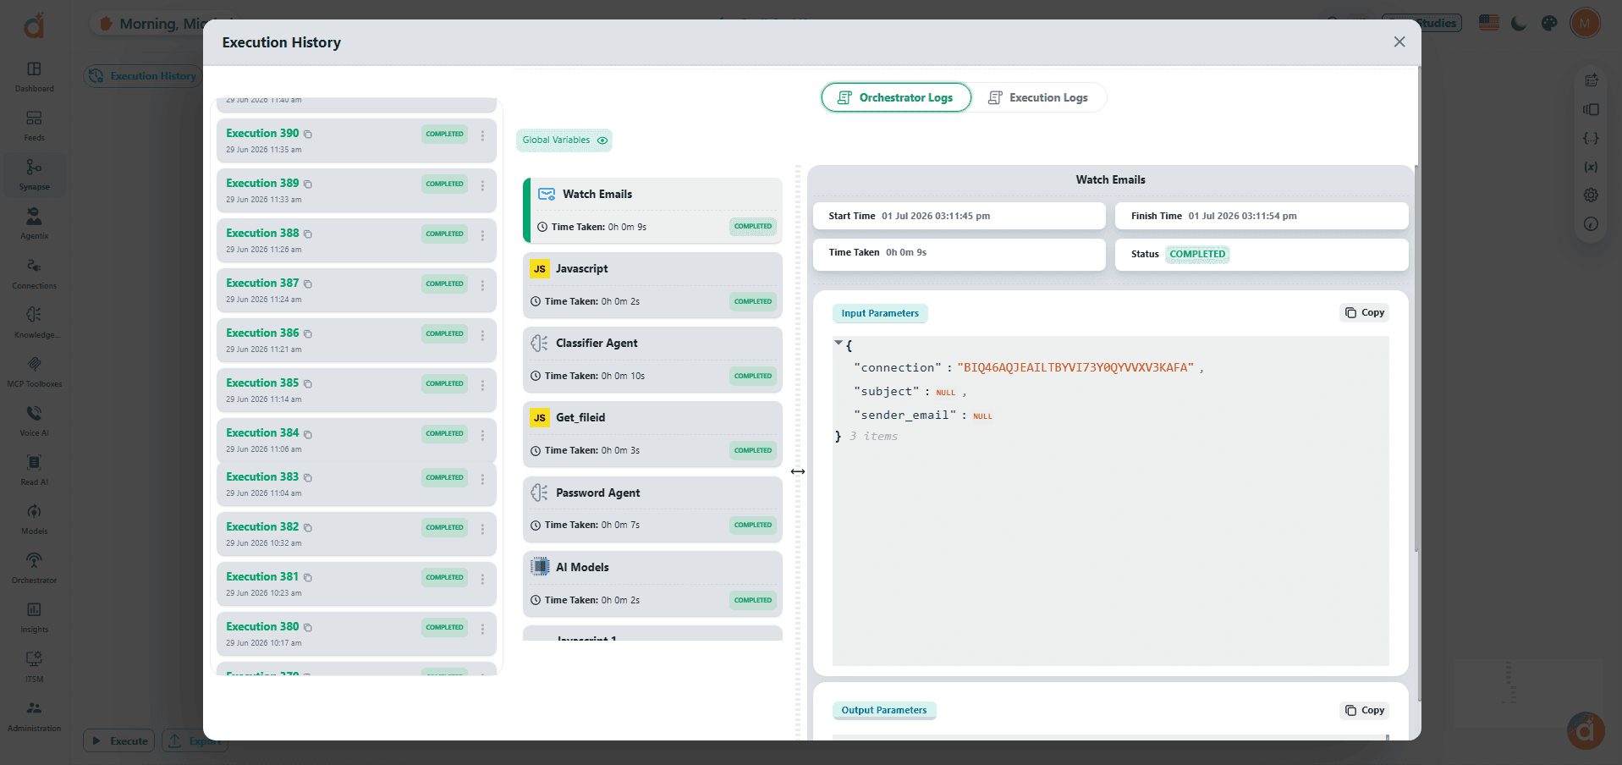
Task: Open the theme color palette icon
Action: point(1549,23)
